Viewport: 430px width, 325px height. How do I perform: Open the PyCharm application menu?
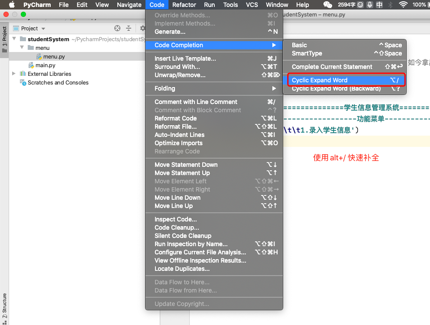coord(37,5)
